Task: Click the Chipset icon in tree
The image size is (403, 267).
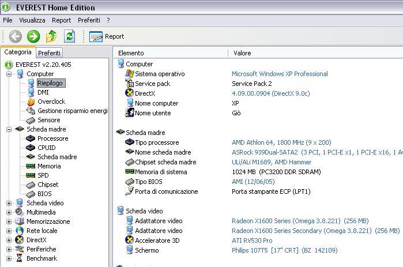Action: [x=31, y=185]
